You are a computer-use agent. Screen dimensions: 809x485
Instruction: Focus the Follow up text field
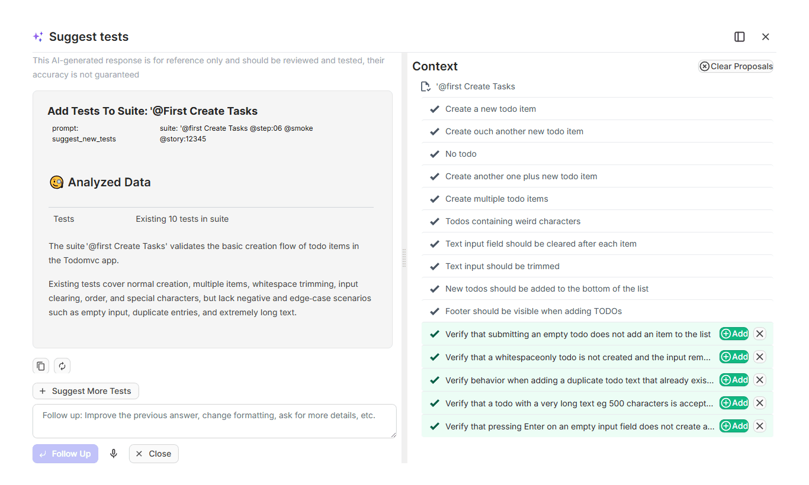pos(214,421)
